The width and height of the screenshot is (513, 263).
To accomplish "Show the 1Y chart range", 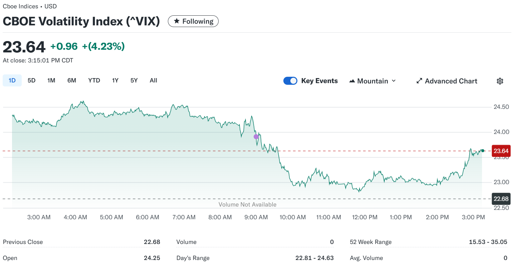I will point(115,80).
